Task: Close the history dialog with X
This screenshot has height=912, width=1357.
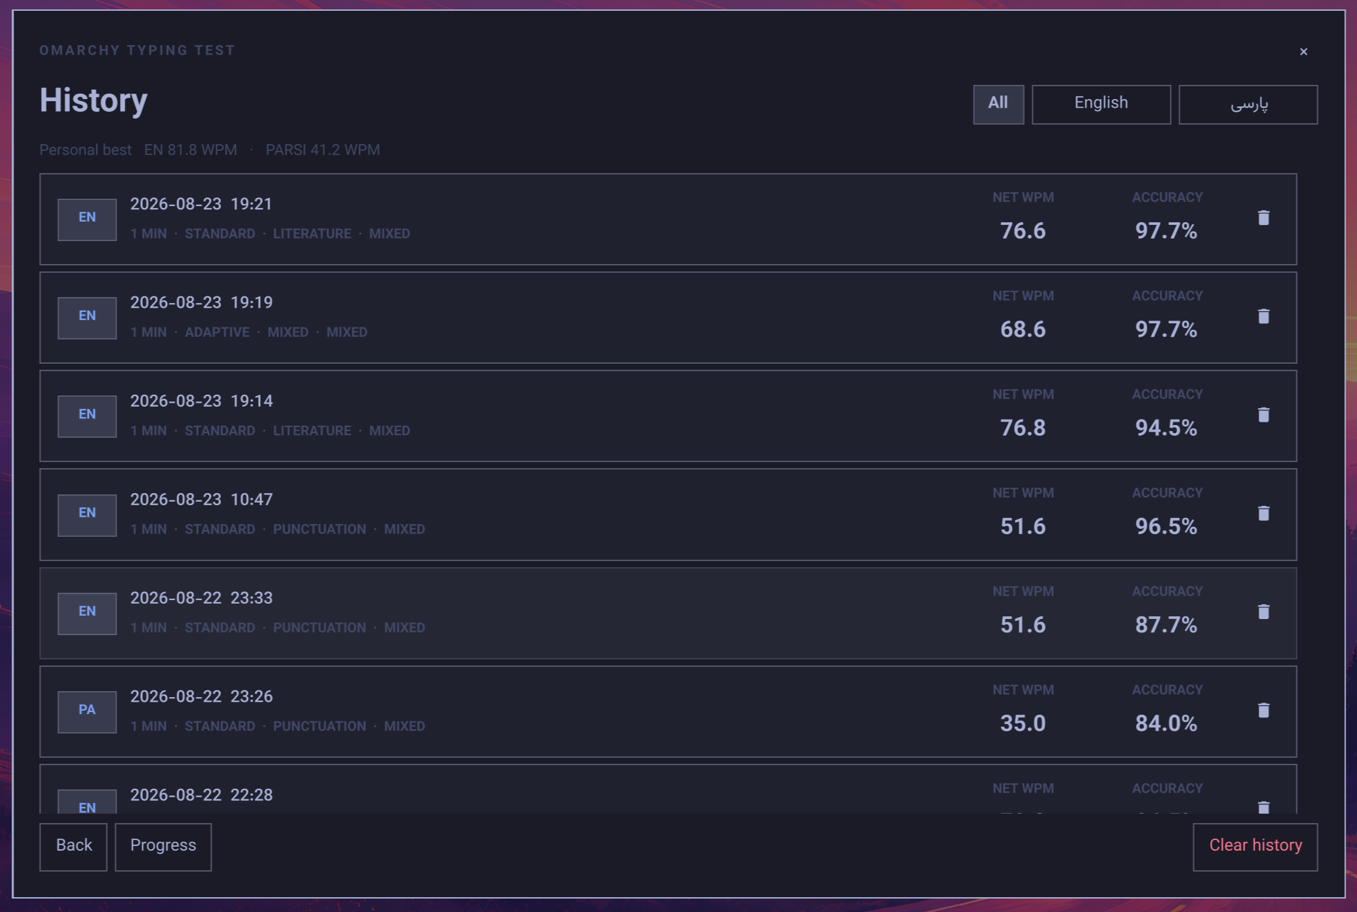Action: coord(1303,51)
